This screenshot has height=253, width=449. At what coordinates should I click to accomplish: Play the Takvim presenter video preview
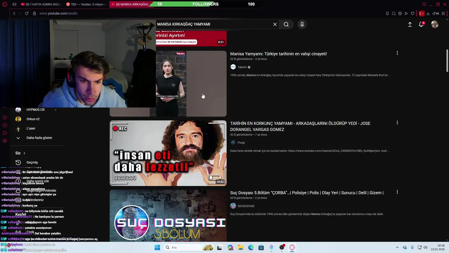[x=191, y=84]
